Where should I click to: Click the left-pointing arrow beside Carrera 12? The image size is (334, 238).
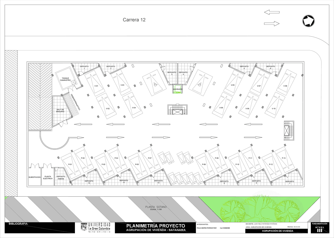click(x=272, y=12)
